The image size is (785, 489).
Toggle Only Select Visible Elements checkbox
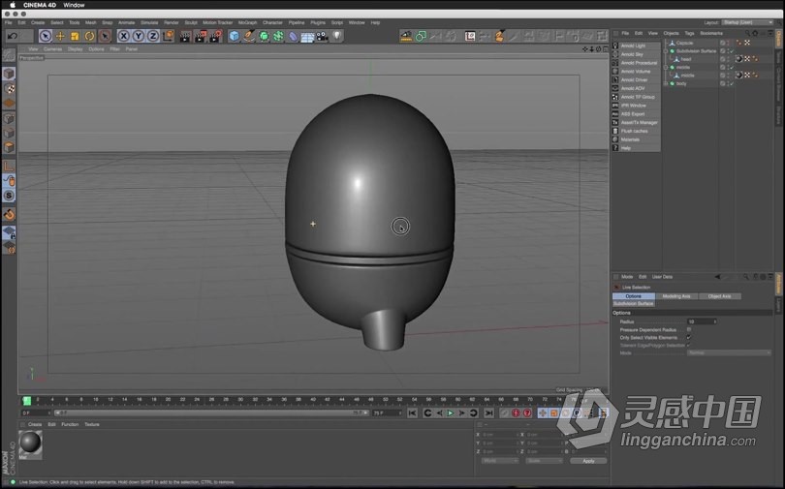(689, 338)
